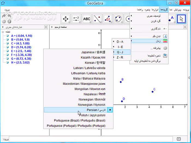Toggle visibility ball of point D

coord(7,47)
